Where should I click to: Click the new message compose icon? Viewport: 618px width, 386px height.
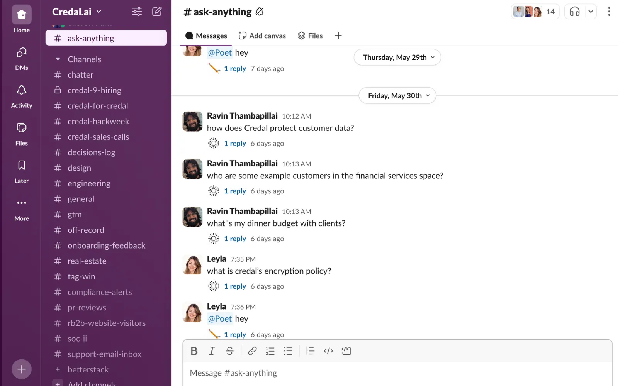tap(157, 12)
